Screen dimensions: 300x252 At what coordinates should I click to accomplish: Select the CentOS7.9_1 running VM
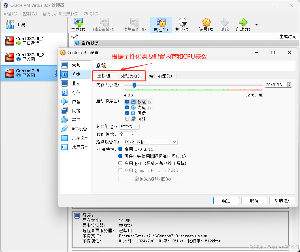coord(34,41)
